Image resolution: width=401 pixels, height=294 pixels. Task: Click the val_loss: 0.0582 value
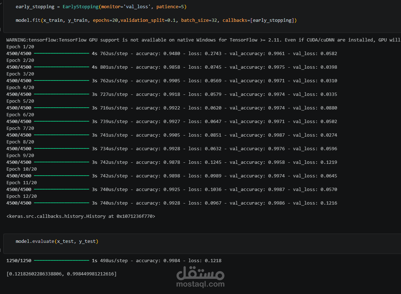[315, 54]
